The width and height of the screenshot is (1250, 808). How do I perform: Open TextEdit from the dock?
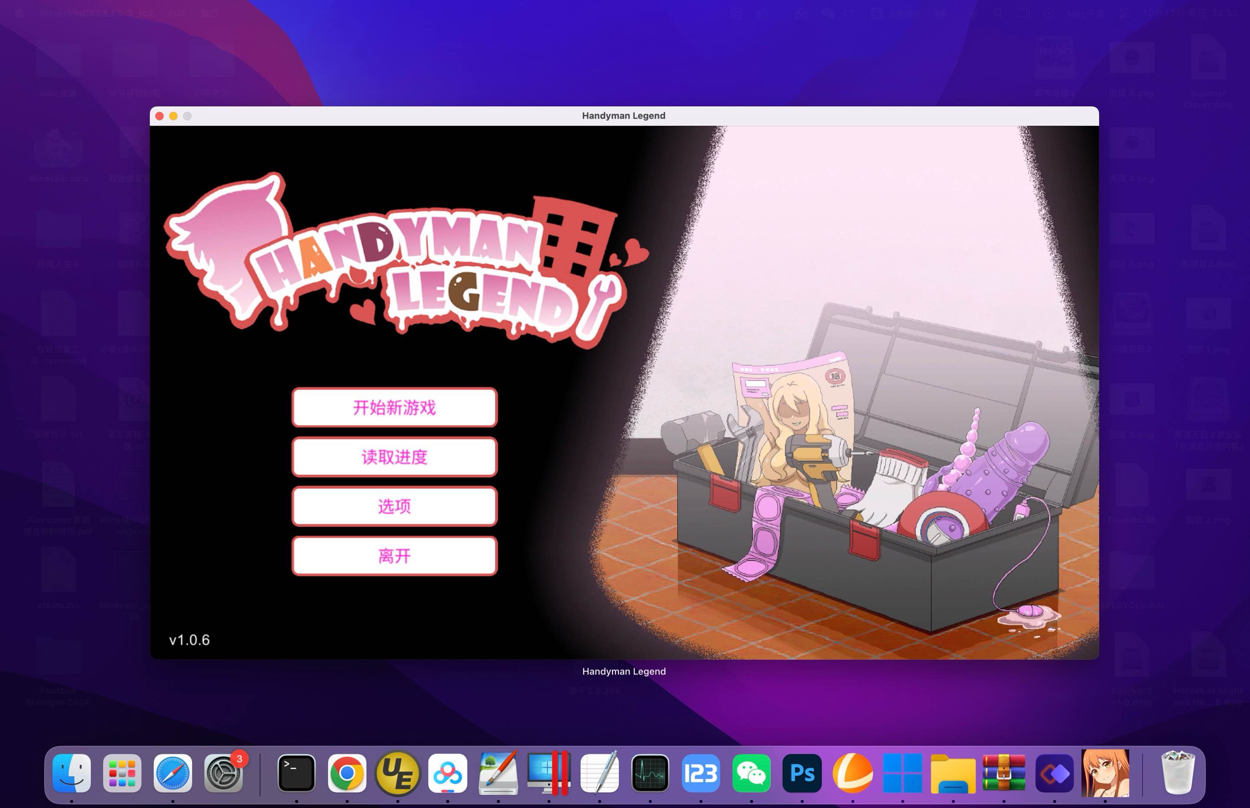click(x=599, y=773)
